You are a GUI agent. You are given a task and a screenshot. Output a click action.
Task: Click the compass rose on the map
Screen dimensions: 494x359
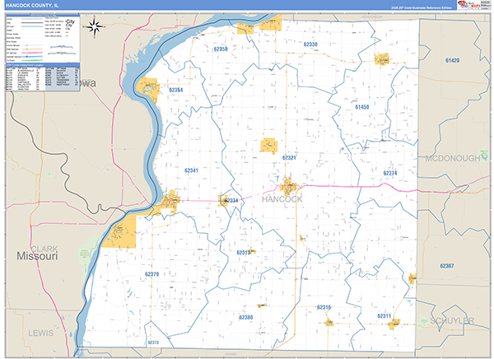coord(94,27)
